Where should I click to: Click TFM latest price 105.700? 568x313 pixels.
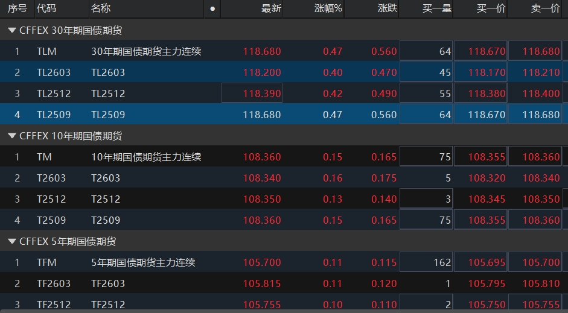pos(262,262)
